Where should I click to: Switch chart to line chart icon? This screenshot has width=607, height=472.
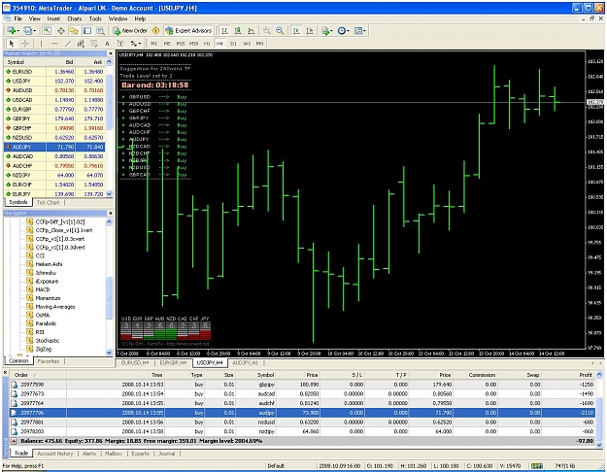pos(252,30)
